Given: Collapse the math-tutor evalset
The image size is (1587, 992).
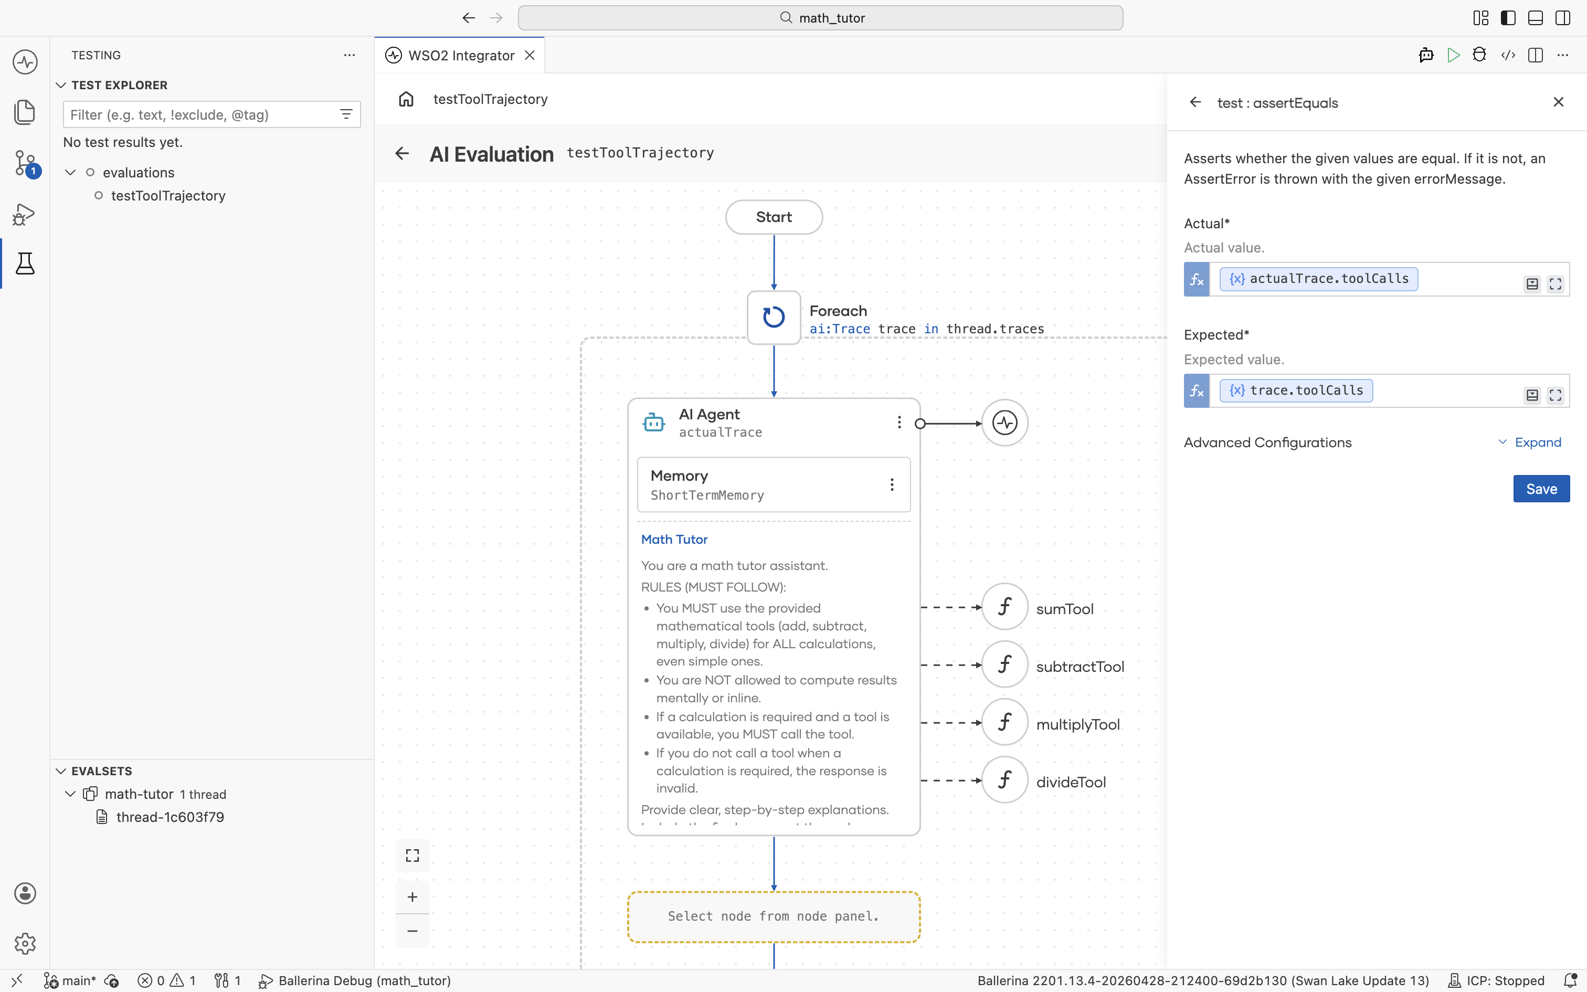Looking at the screenshot, I should 70,794.
